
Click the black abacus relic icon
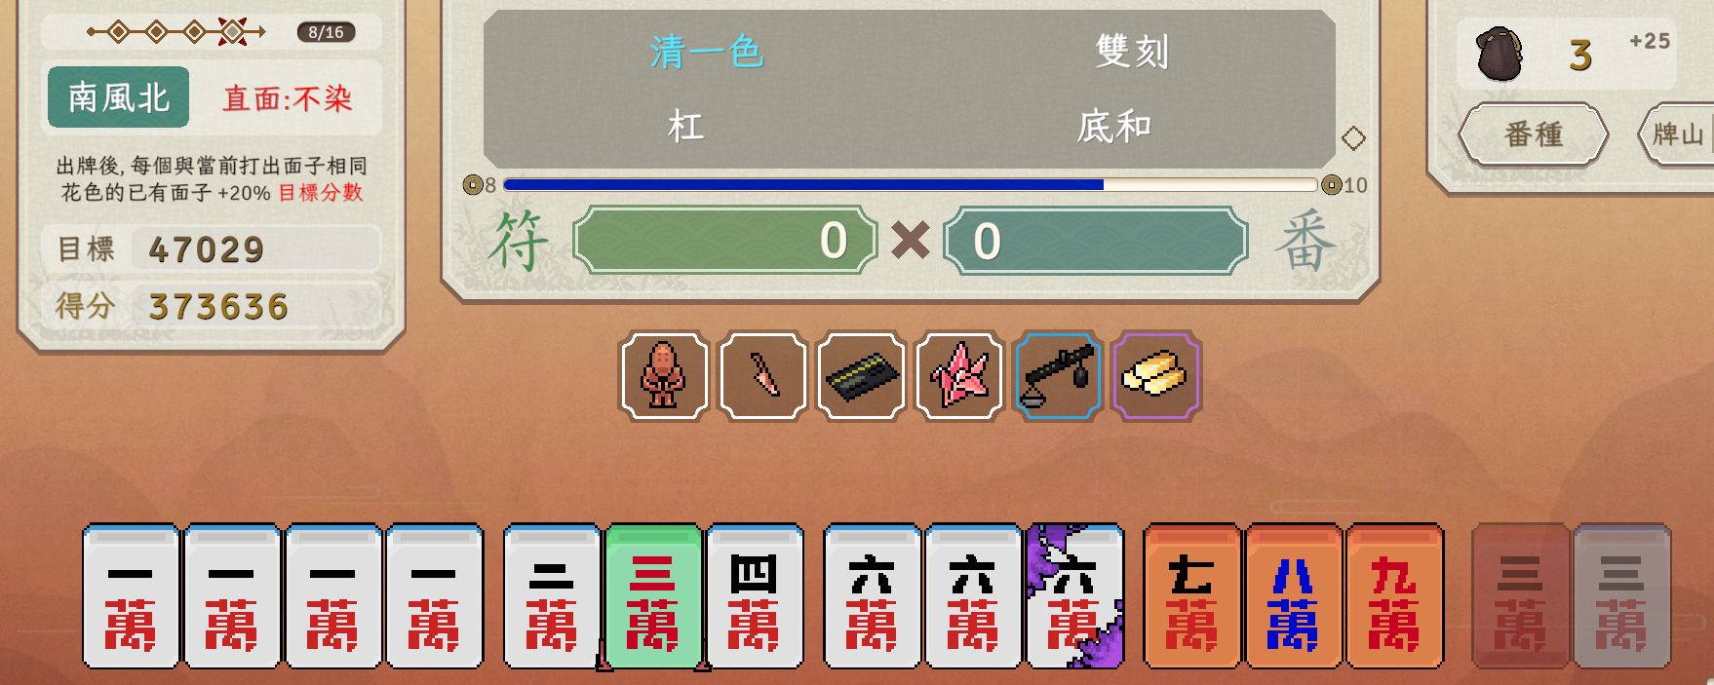862,376
